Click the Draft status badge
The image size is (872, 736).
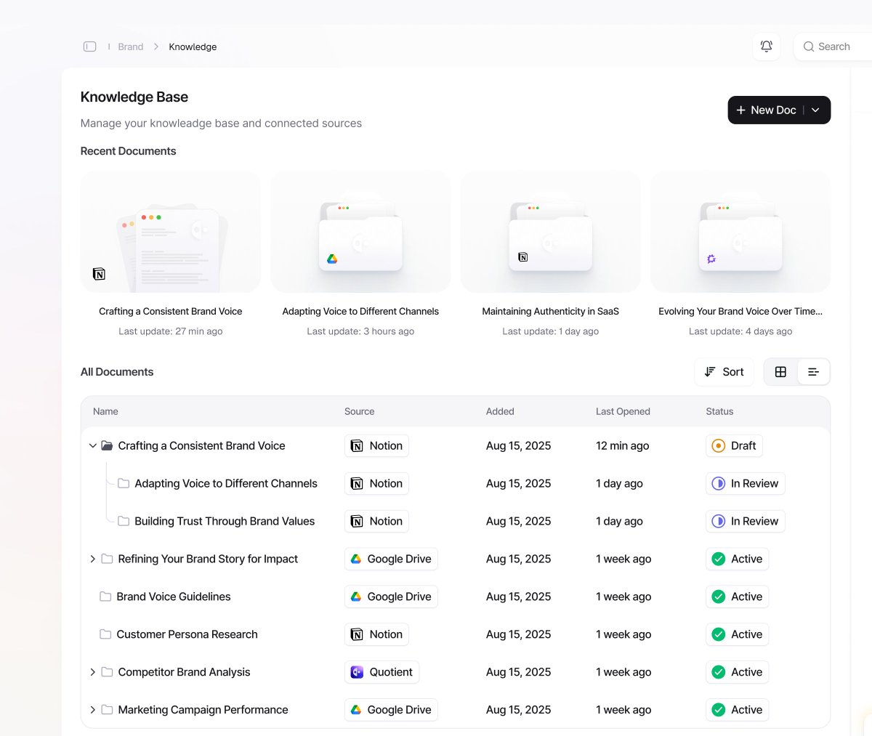coord(734,445)
